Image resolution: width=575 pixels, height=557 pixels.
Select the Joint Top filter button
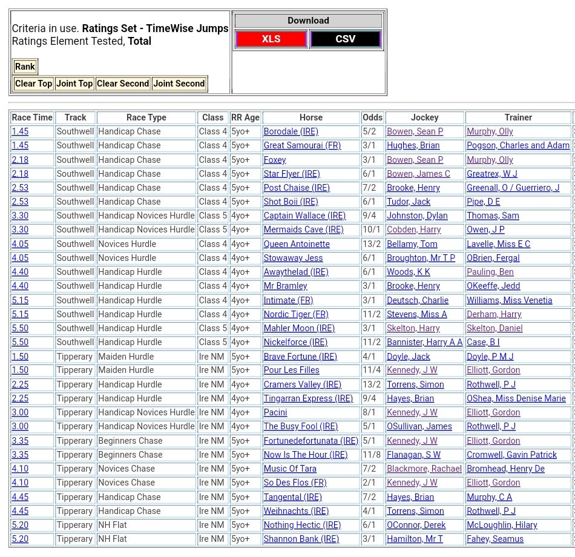74,84
